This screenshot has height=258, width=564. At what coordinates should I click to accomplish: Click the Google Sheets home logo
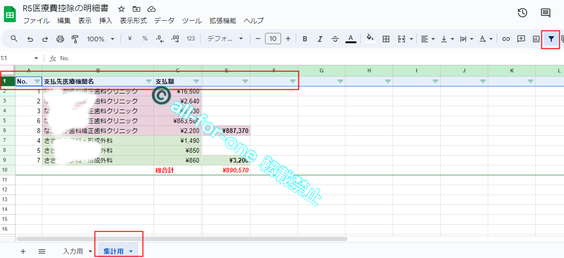click(x=10, y=15)
